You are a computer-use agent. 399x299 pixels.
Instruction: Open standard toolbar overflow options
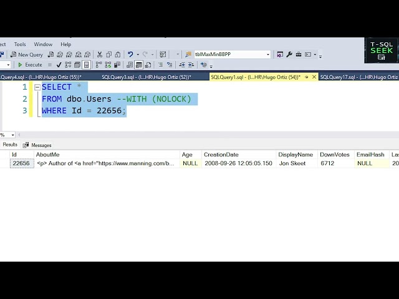pos(320,56)
